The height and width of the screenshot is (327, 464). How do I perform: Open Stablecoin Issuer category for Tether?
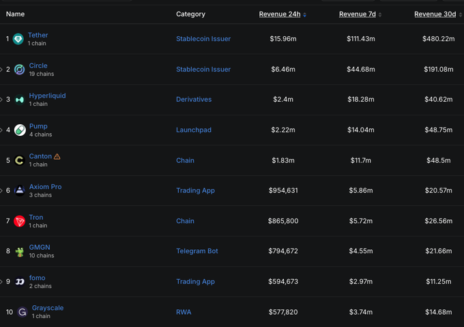tap(203, 39)
